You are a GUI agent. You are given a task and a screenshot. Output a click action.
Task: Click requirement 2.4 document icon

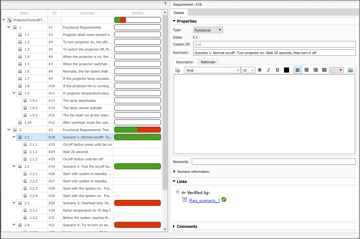pos(20,225)
